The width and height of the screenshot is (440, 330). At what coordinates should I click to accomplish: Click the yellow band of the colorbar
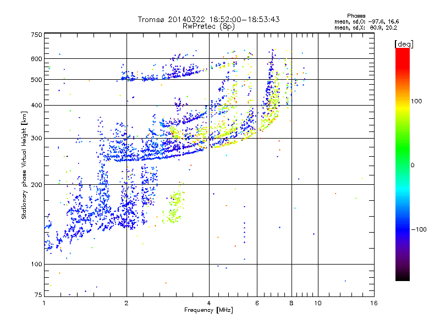[x=403, y=107]
